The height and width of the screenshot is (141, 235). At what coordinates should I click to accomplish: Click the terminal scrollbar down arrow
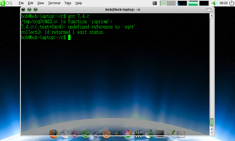pyautogui.click(x=211, y=133)
